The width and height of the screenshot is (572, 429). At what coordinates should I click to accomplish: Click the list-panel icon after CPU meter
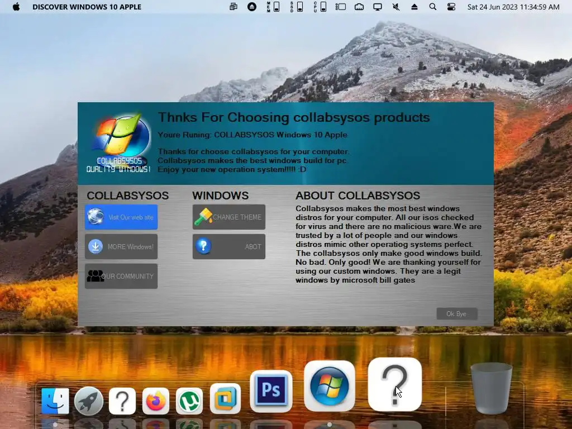point(341,7)
